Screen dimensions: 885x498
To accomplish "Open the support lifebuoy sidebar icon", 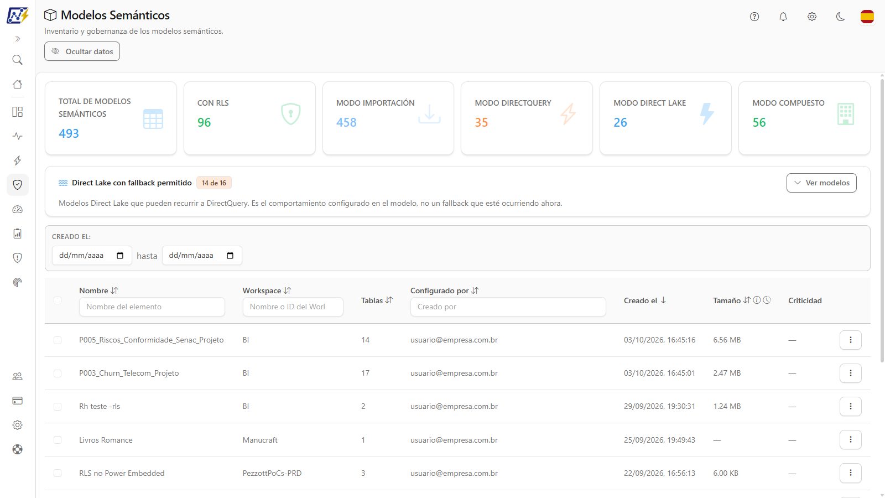I will (x=18, y=449).
